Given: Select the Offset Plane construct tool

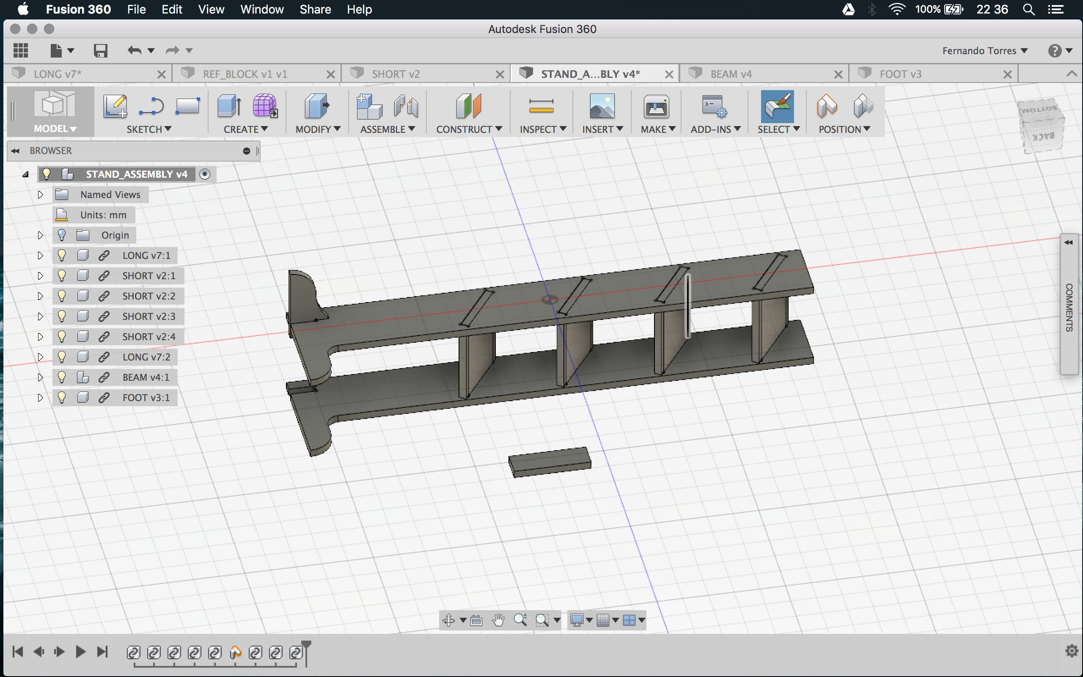Looking at the screenshot, I should coord(469,106).
